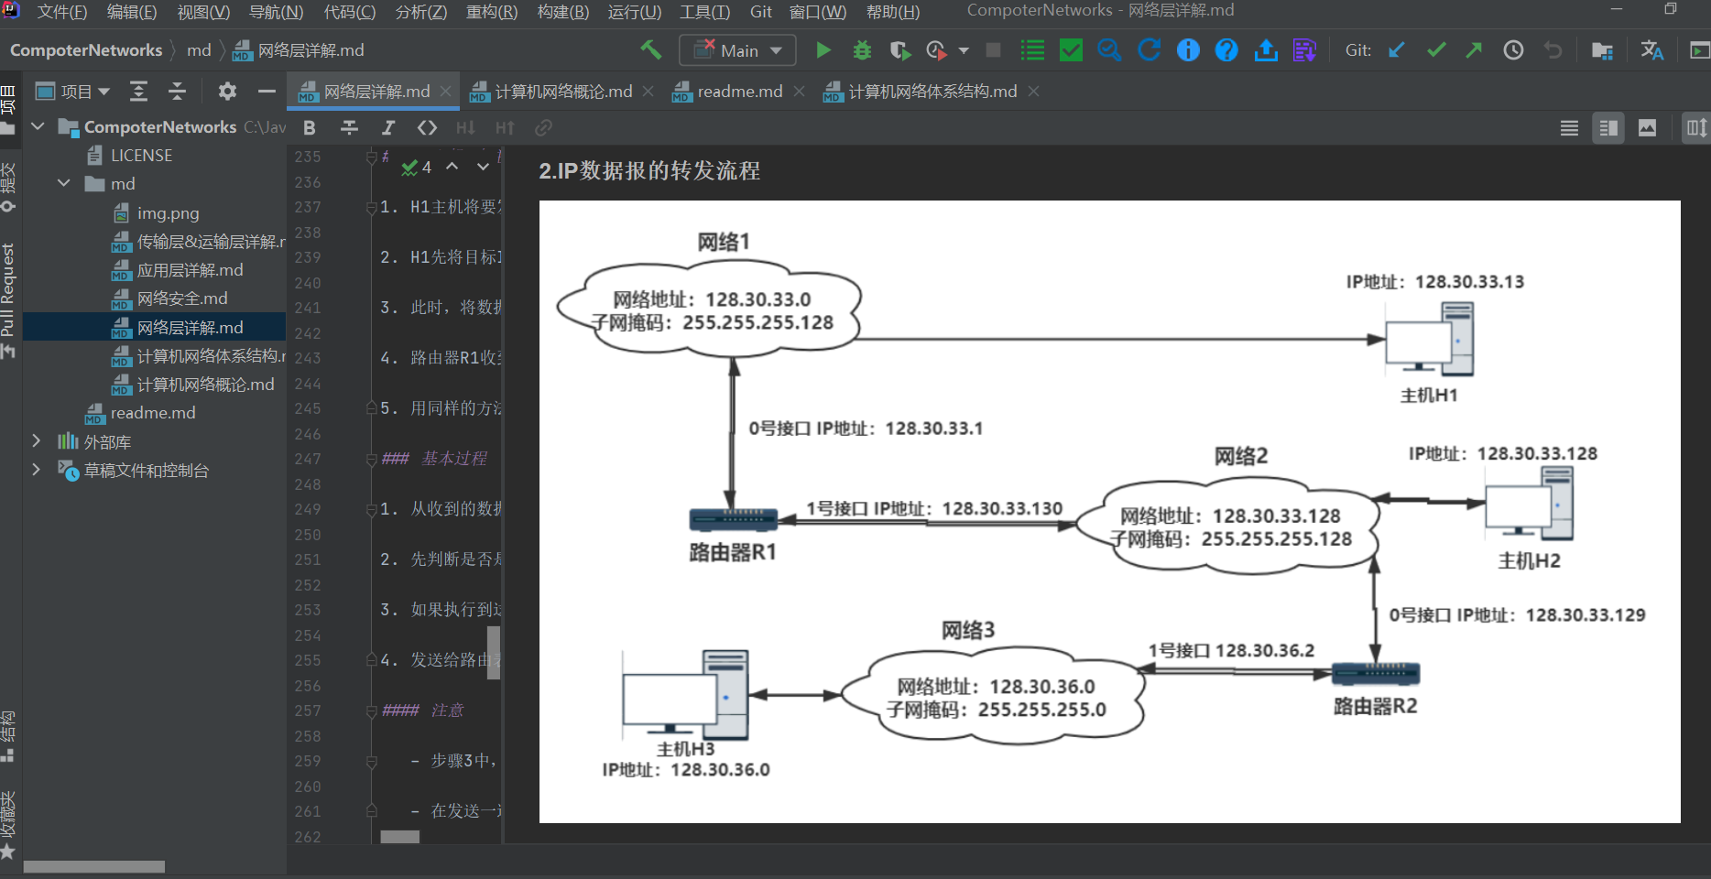Open project panel gear settings
Viewport: 1711px width, 879px height.
click(x=227, y=92)
